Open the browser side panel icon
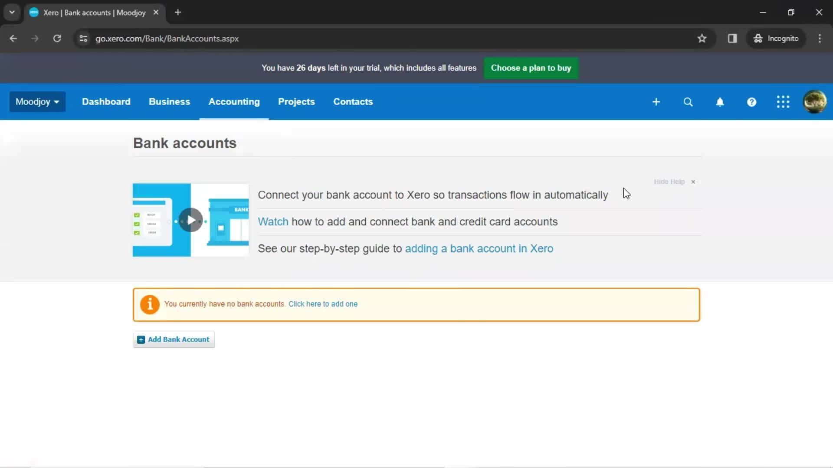 pyautogui.click(x=732, y=39)
